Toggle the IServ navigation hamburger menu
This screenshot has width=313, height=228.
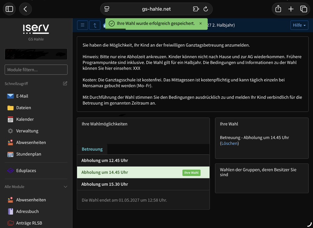pos(82,25)
